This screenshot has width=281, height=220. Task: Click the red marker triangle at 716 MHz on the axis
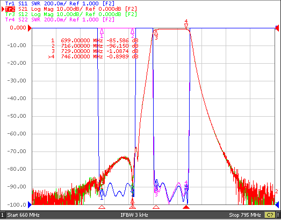pyautogui.click(x=132, y=207)
